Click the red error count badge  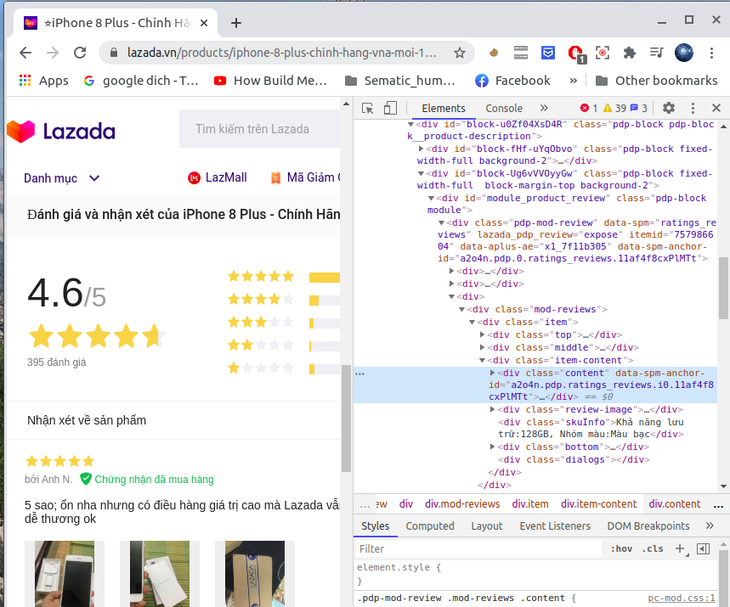[x=588, y=108]
